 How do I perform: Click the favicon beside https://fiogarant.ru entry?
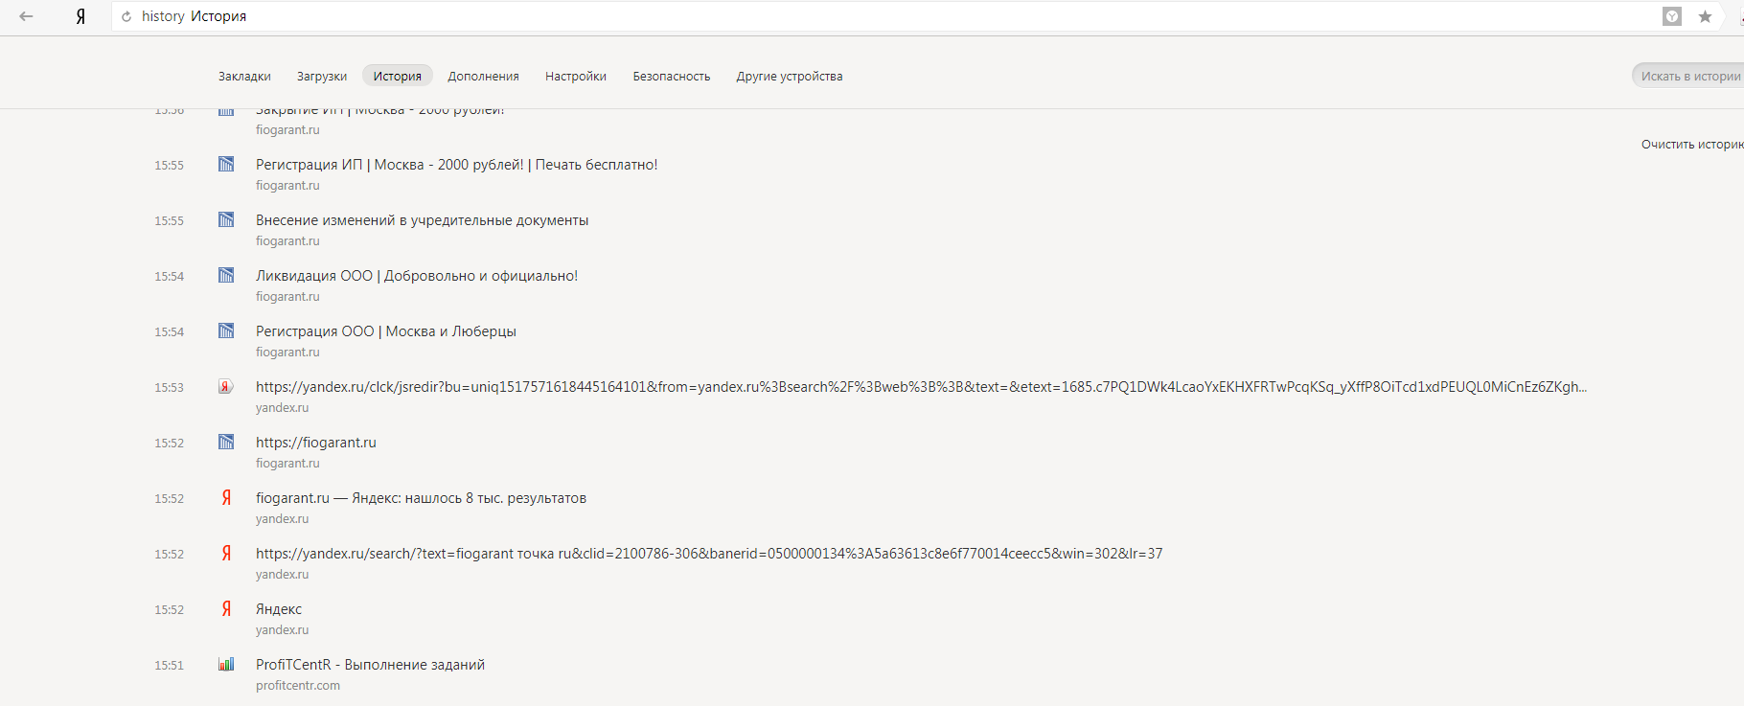tap(226, 442)
